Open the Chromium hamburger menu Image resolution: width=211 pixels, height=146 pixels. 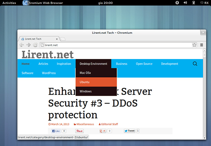point(201,45)
